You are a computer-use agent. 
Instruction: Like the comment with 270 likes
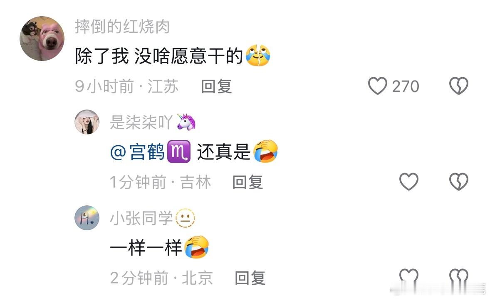(x=378, y=86)
